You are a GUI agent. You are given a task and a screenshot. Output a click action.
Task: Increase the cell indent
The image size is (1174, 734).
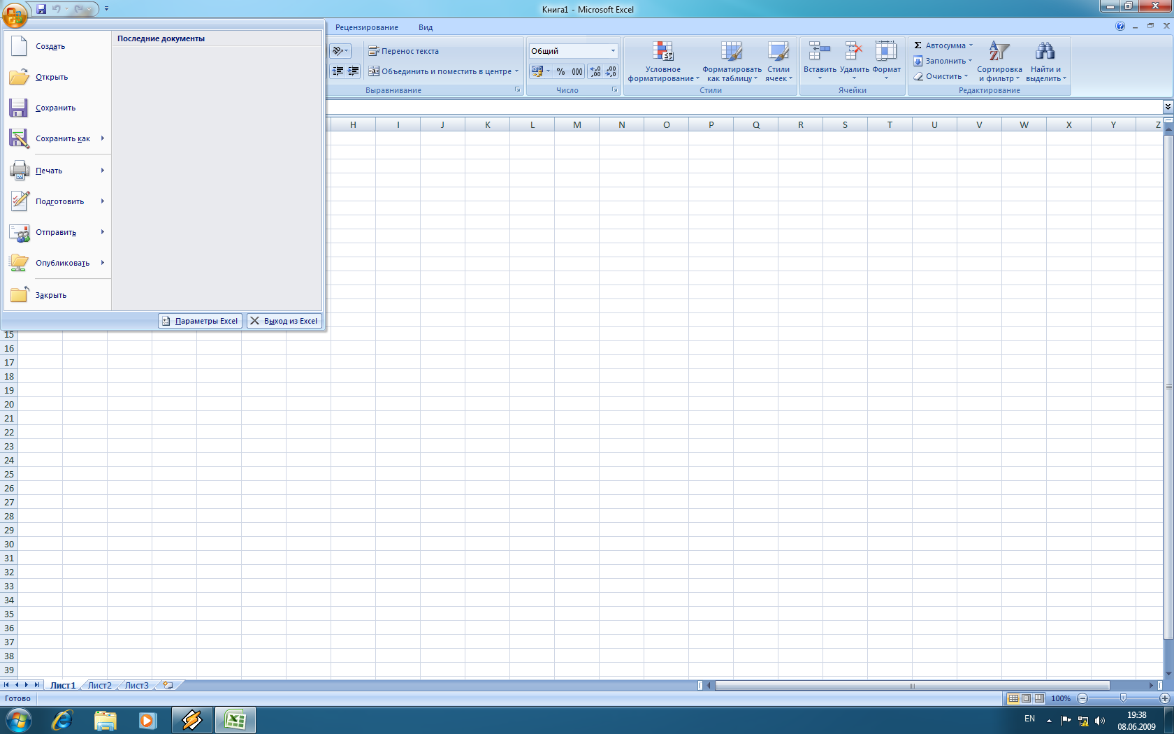[x=354, y=71]
